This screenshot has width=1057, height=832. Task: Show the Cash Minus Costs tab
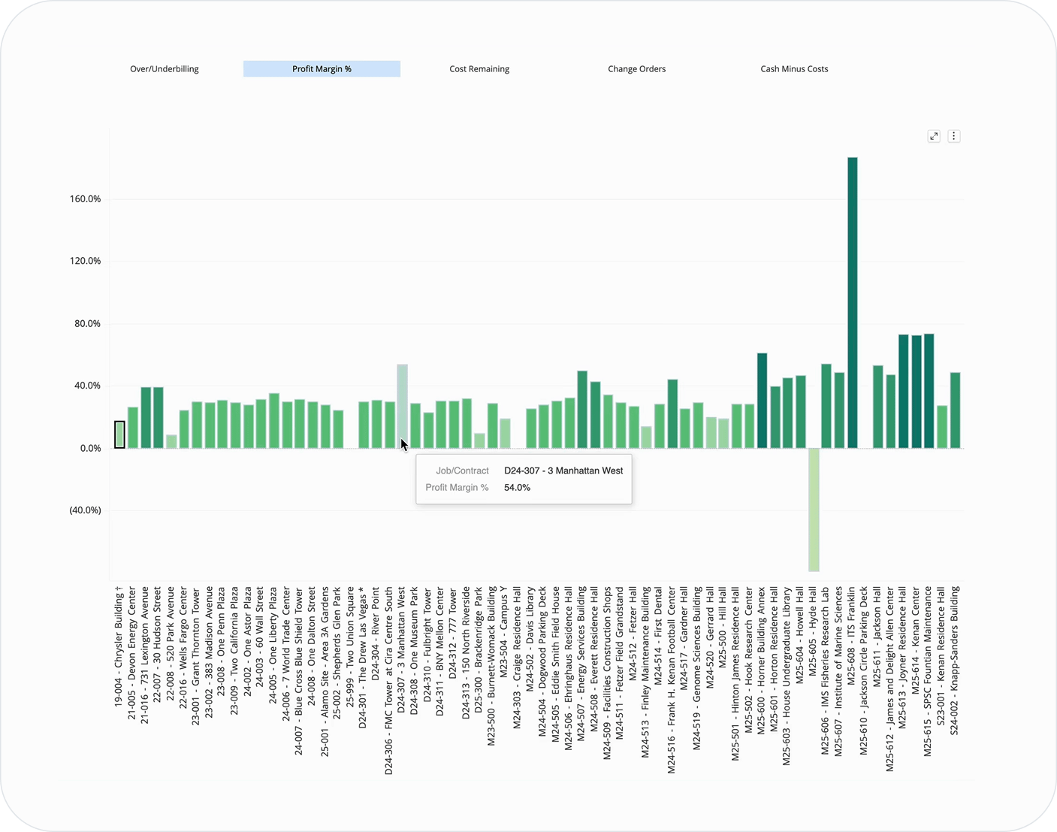[x=794, y=69]
